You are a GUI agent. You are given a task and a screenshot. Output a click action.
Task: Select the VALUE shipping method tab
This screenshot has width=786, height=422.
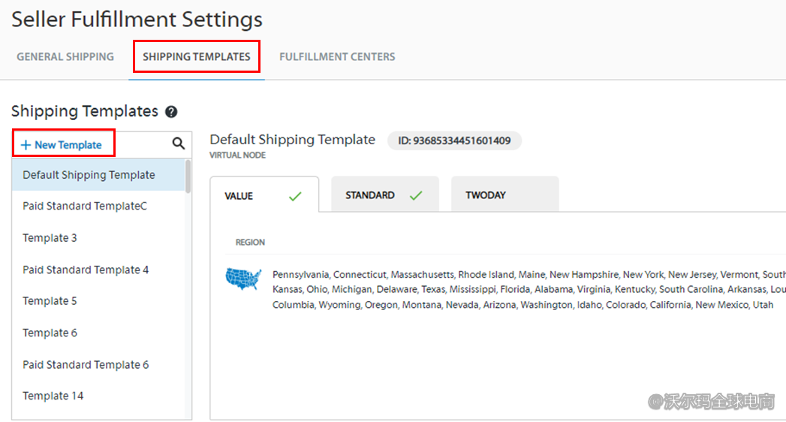click(x=264, y=194)
